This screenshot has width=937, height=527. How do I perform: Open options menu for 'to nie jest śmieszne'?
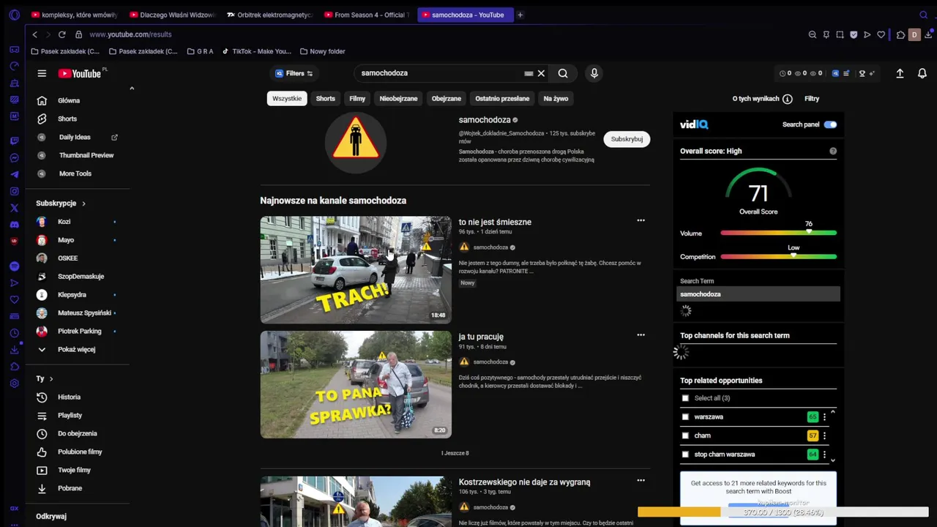point(641,220)
